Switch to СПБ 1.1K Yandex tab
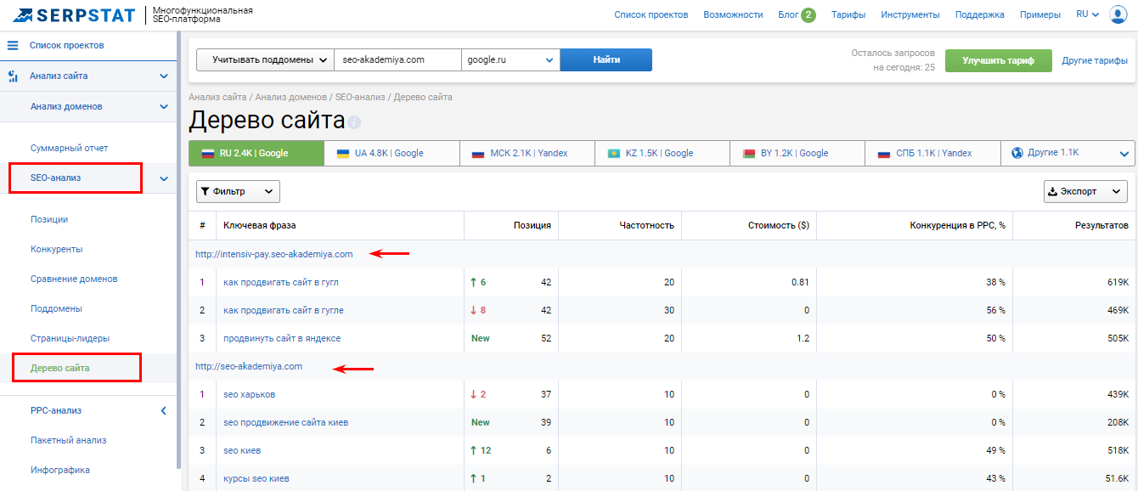The height and width of the screenshot is (491, 1138). tap(933, 154)
